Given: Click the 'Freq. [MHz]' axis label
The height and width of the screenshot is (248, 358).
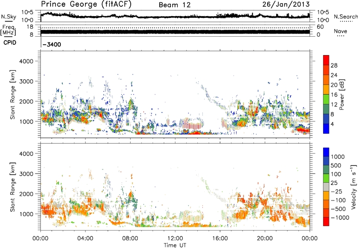Looking at the screenshot, I should (x=9, y=30).
